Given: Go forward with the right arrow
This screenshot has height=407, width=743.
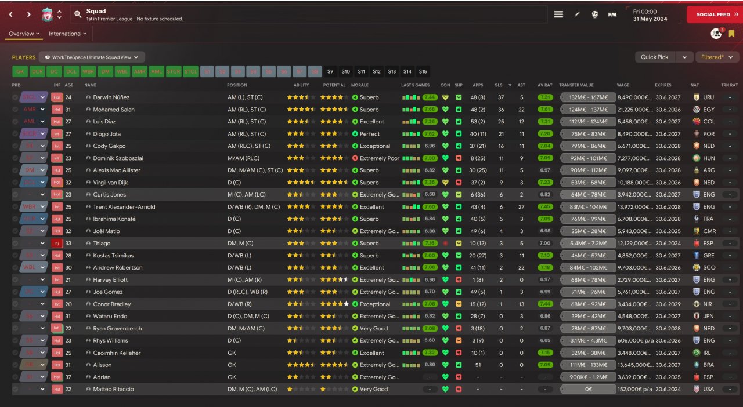Looking at the screenshot, I should (28, 14).
